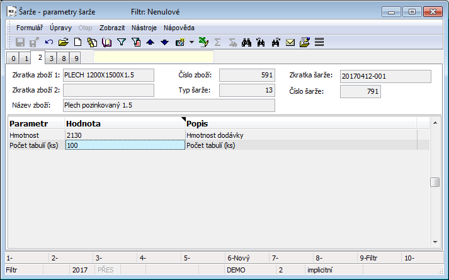The height and width of the screenshot is (280, 449).
Task: Click the Envelope mail icon
Action: tap(290, 43)
